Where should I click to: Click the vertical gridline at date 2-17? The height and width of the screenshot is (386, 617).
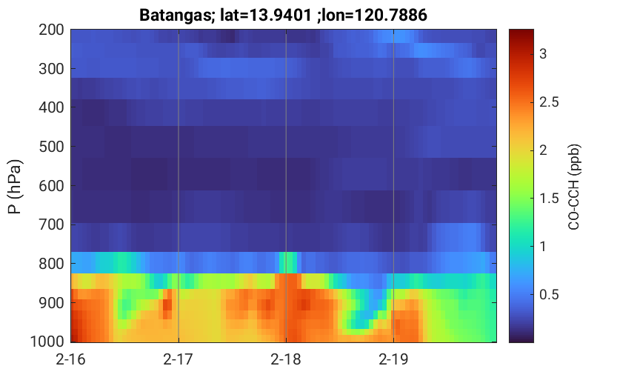tap(179, 186)
